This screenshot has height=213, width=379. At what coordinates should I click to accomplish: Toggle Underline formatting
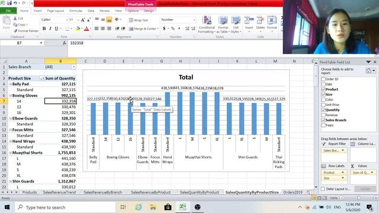click(56, 28)
